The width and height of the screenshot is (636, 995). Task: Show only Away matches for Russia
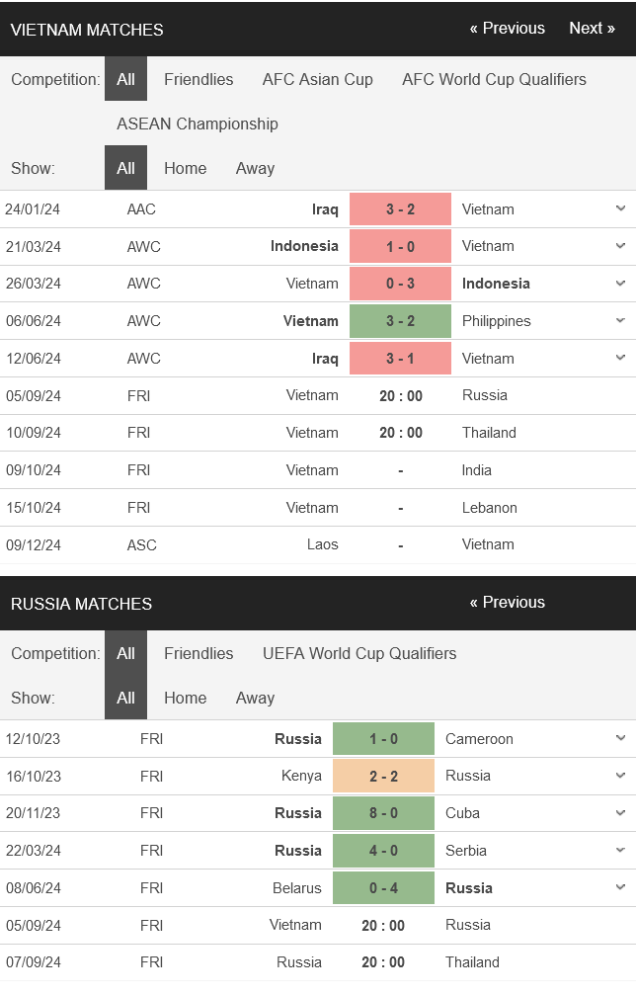[x=255, y=698]
